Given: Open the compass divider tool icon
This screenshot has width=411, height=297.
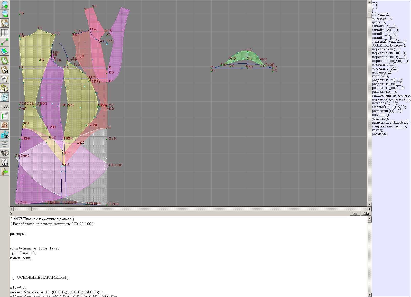Looking at the screenshot, I should click(5, 79).
